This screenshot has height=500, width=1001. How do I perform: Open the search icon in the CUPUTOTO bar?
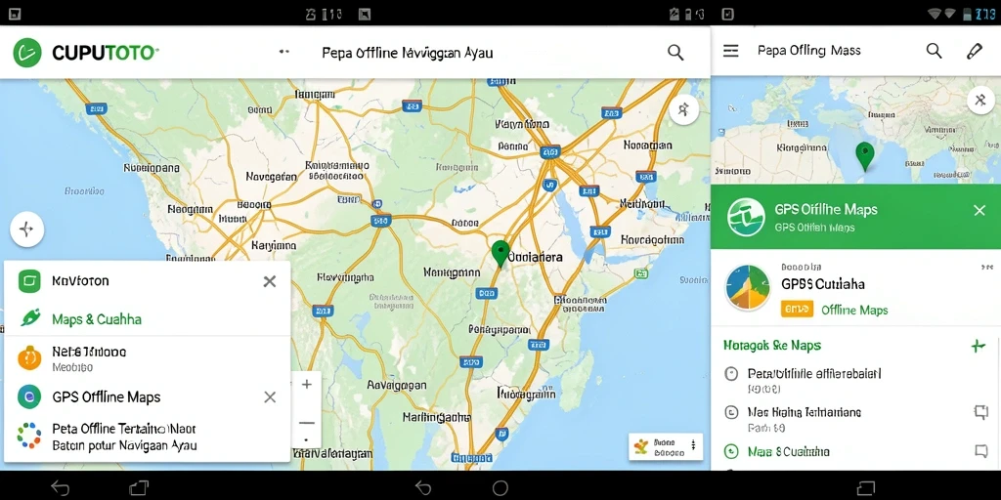675,53
